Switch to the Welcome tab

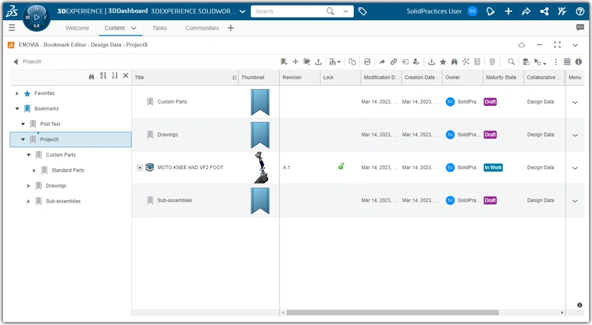(77, 28)
